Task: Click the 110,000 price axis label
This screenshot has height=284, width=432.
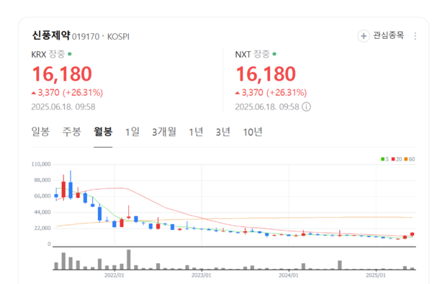Action: coord(41,164)
